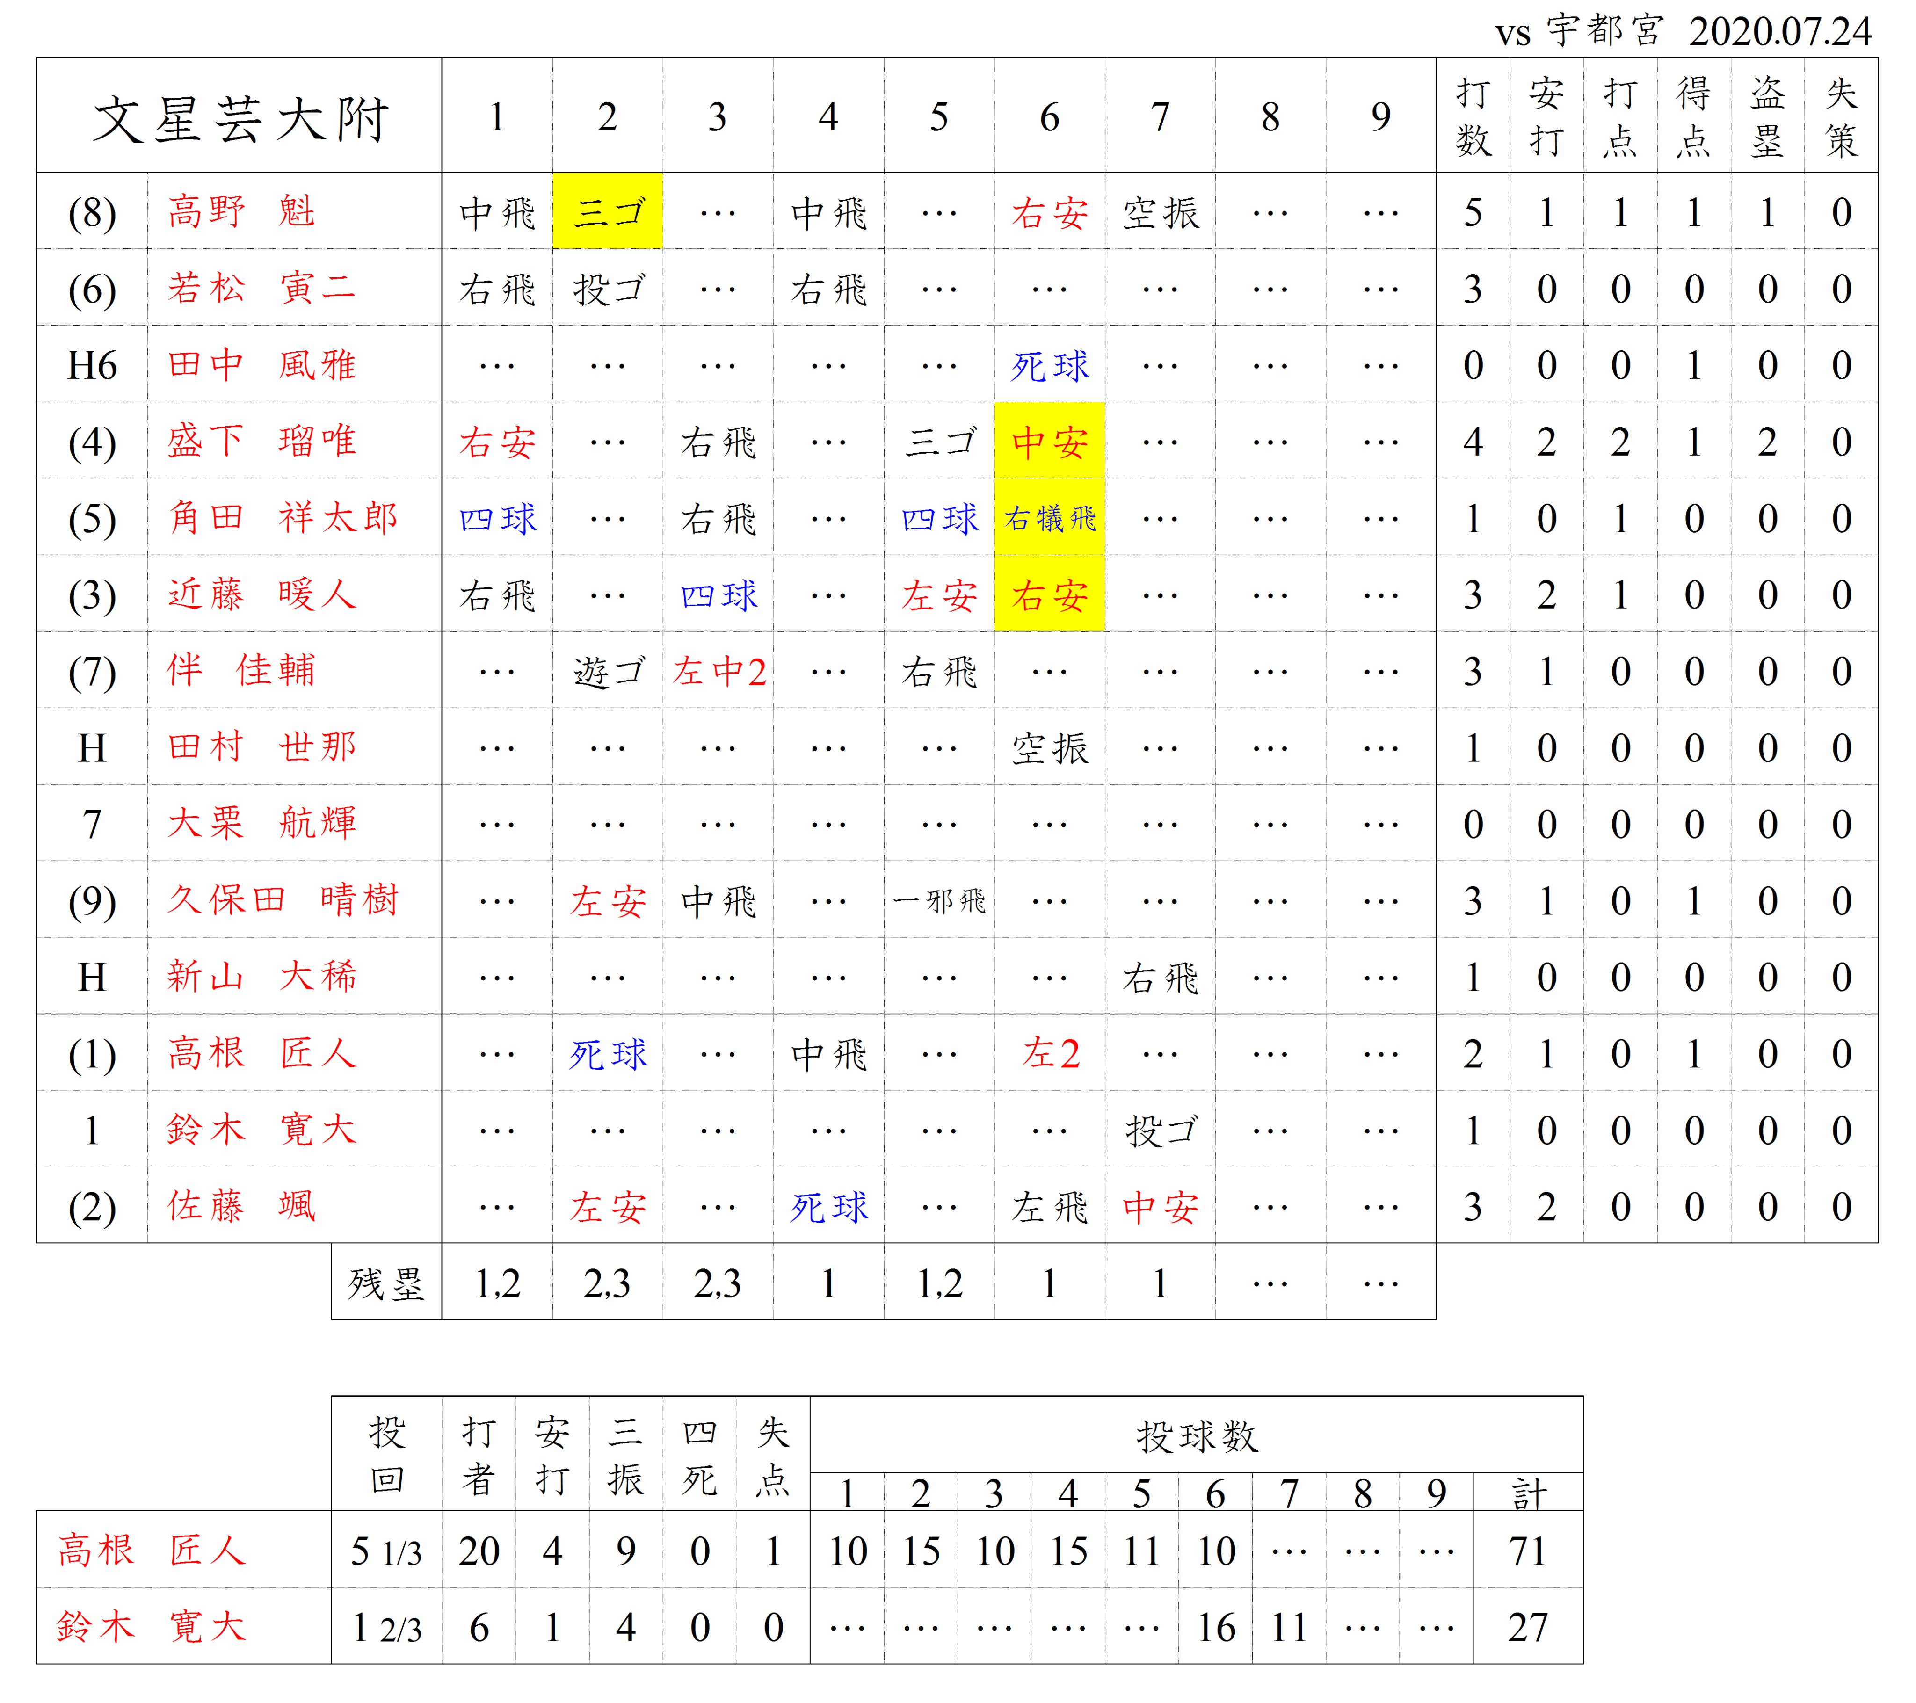Click the 一邪飛 cell for 久保田 晴樹
The height and width of the screenshot is (1703, 1916).
click(939, 901)
